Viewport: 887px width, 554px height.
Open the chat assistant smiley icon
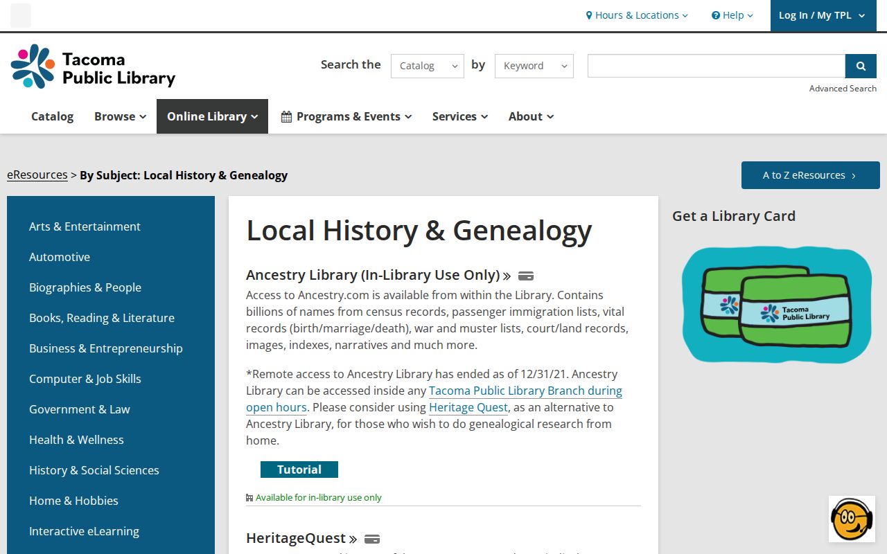point(852,519)
